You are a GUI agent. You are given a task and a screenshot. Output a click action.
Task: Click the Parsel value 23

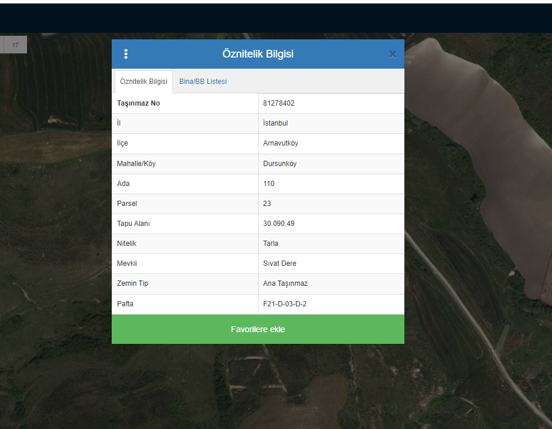pos(267,204)
